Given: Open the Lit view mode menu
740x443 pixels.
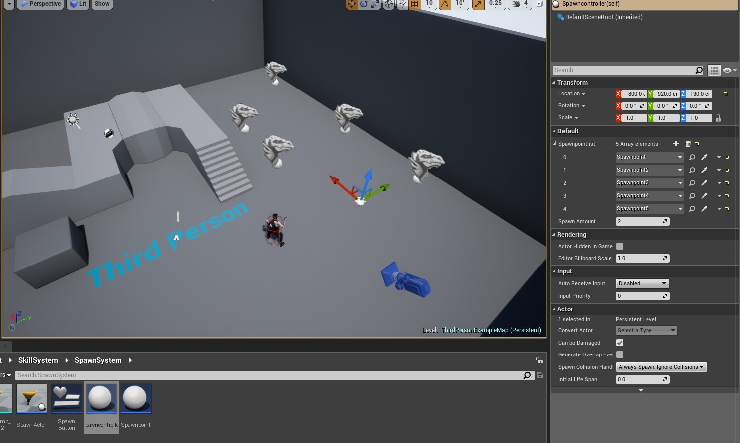Looking at the screenshot, I should click(x=78, y=4).
